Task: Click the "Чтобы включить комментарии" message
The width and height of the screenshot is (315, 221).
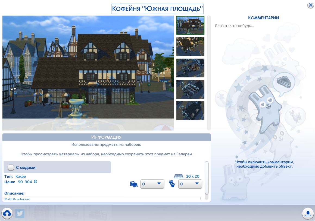Action: pos(264,164)
